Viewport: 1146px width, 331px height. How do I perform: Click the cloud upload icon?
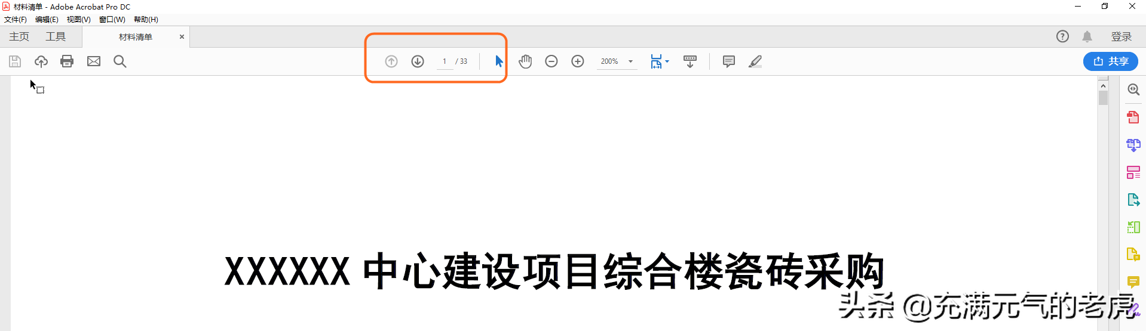[41, 61]
